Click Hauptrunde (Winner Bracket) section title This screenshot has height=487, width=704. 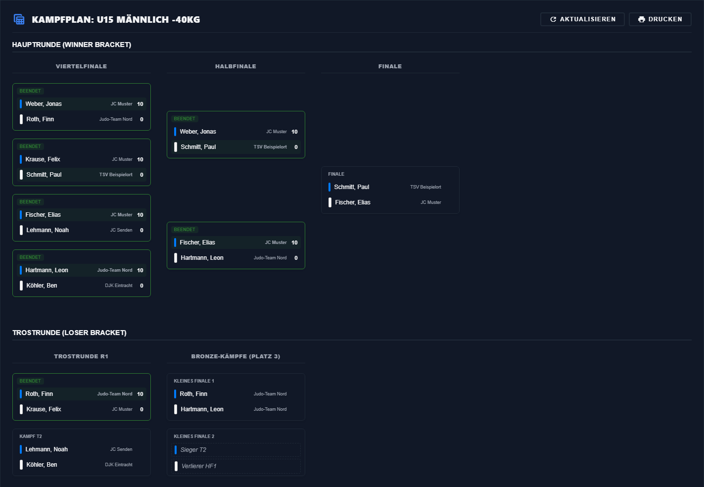[72, 45]
